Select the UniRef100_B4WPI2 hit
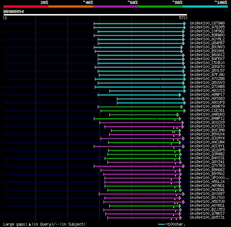This screenshot has width=231, height=227. (x=207, y=119)
